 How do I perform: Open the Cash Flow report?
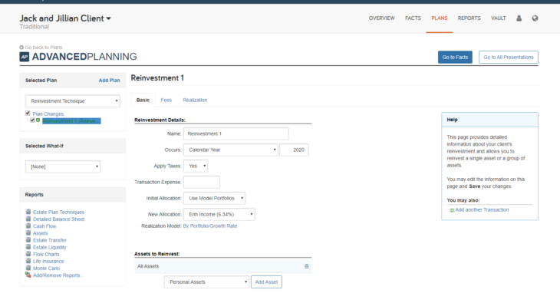tap(44, 226)
